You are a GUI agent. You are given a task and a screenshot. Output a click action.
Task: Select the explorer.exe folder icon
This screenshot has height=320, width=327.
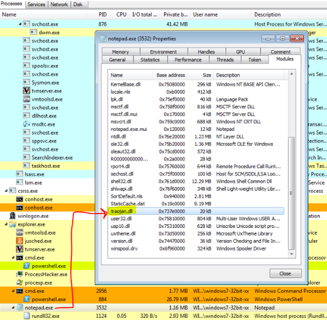(x=13, y=224)
